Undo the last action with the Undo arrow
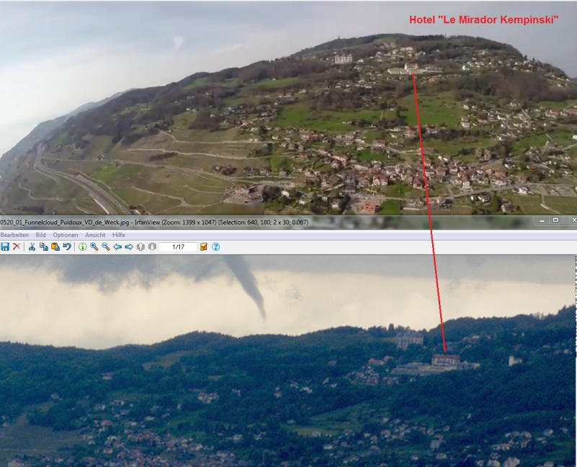The height and width of the screenshot is (467, 577). point(67,246)
